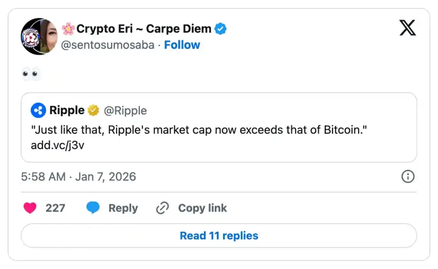The height and width of the screenshot is (269, 438).
Task: Click the blue reply bubble icon
Action: 93,208
